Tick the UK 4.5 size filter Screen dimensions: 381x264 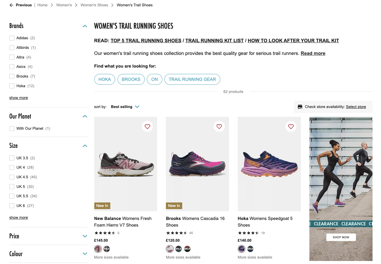[12, 177]
